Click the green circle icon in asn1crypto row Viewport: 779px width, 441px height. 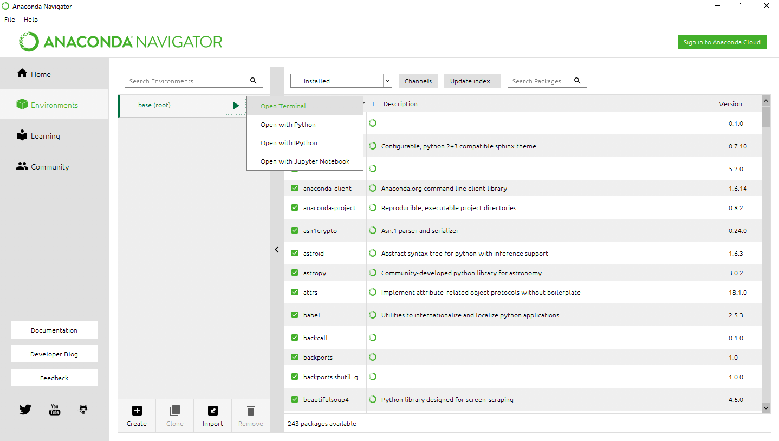click(x=373, y=230)
